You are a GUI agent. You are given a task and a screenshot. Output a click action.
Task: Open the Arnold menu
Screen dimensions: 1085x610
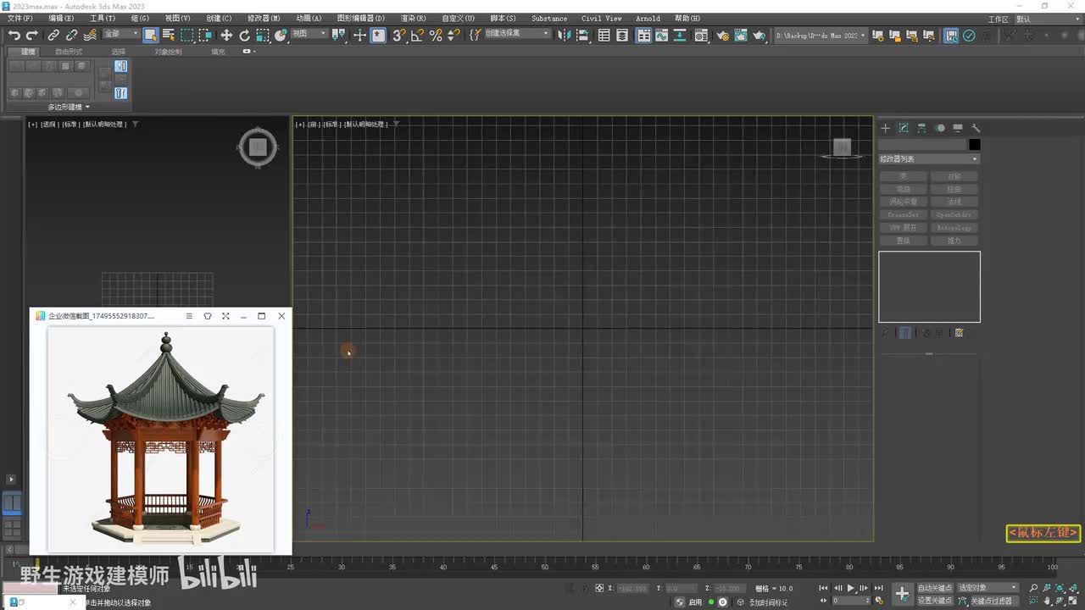[x=648, y=19]
